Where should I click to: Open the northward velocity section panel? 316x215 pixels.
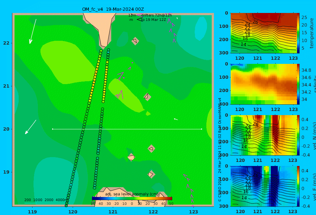(x=264, y=135)
